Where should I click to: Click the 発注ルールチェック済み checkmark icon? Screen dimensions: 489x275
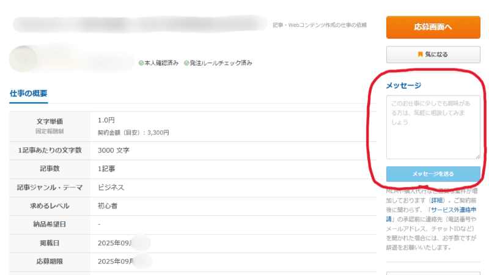click(186, 63)
